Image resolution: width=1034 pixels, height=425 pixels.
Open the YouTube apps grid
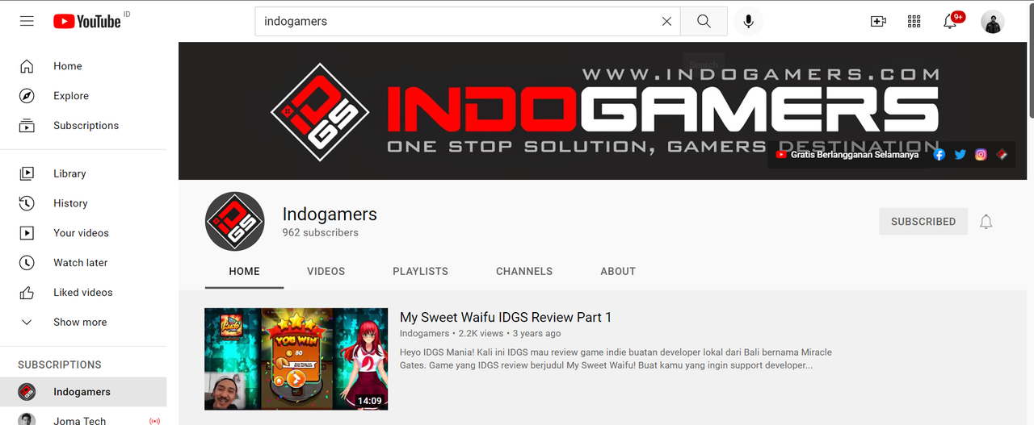[x=914, y=22]
